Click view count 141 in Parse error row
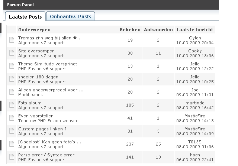 click(x=130, y=157)
